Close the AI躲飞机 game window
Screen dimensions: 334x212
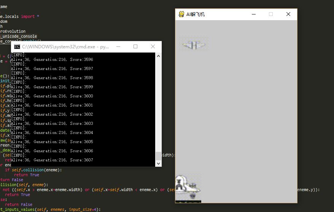point(288,14)
